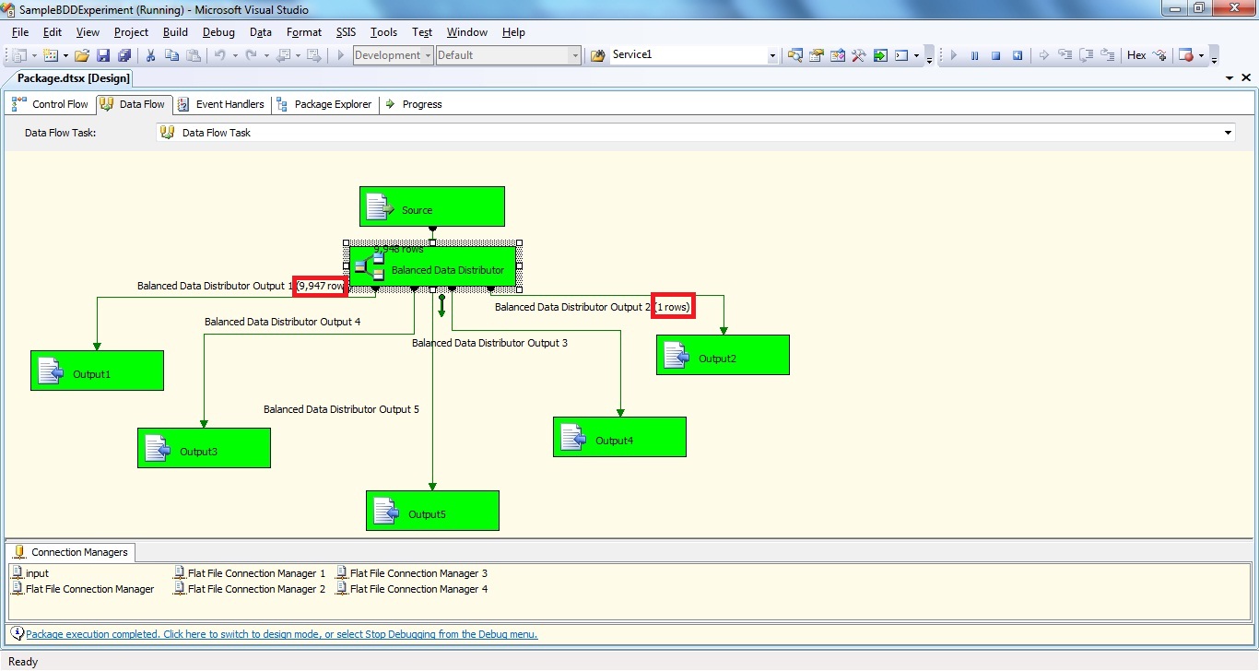This screenshot has height=671, width=1259.
Task: Select Flat File Connection Manager 2
Action: point(250,589)
